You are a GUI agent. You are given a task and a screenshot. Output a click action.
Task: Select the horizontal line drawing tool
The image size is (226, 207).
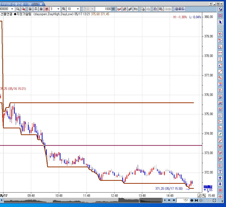click(x=220, y=53)
